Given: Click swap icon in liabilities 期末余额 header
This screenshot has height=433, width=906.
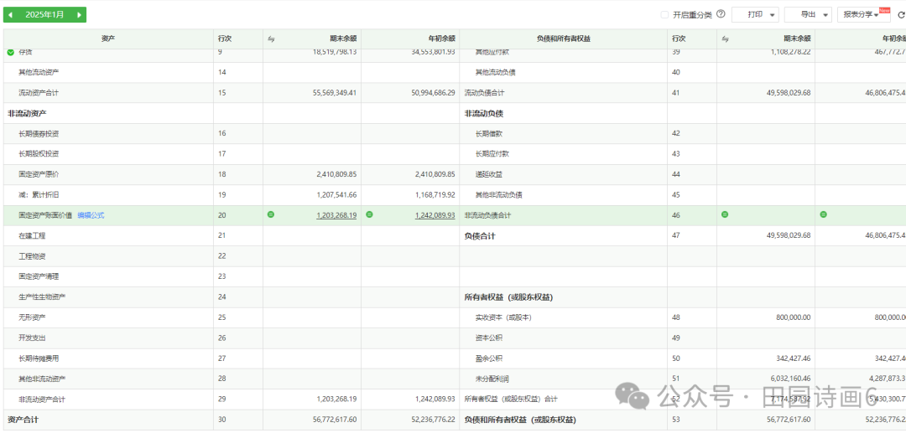Looking at the screenshot, I should [x=725, y=39].
